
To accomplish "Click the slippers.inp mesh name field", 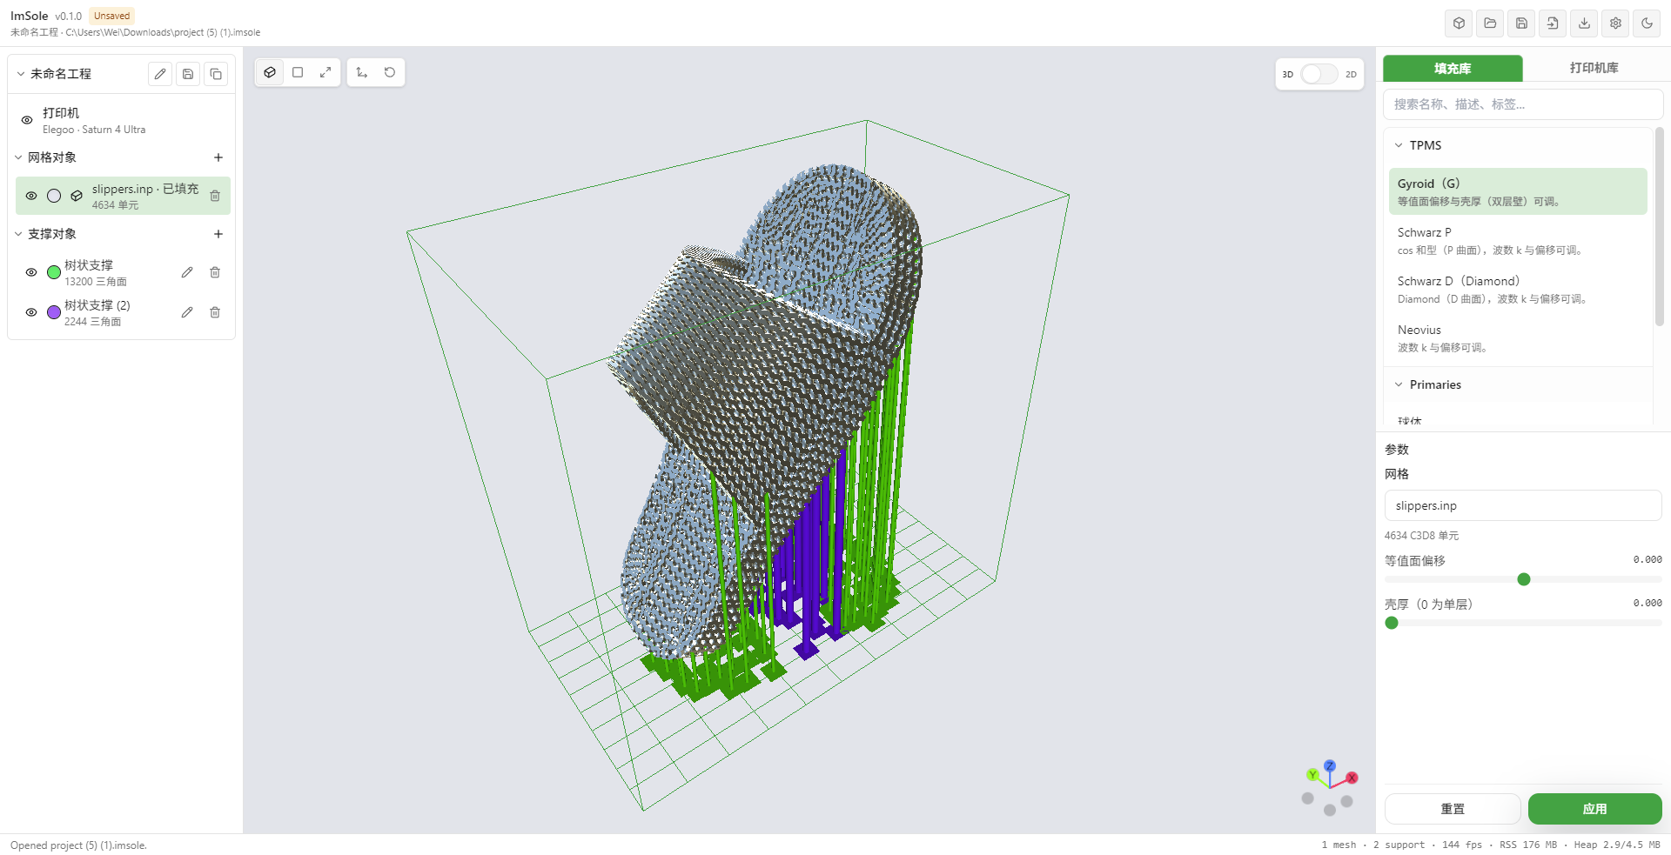I will (1523, 505).
